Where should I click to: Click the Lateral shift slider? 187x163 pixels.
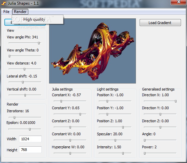pos(25,82)
